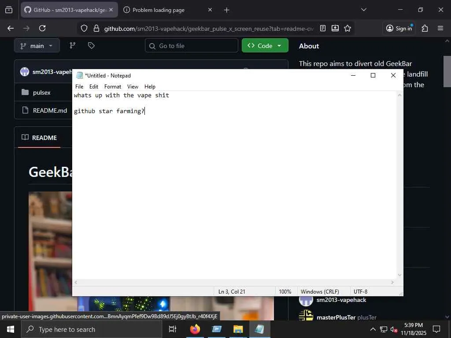The image size is (451, 338).
Task: Switch to Firefox in the taskbar
Action: point(195,329)
